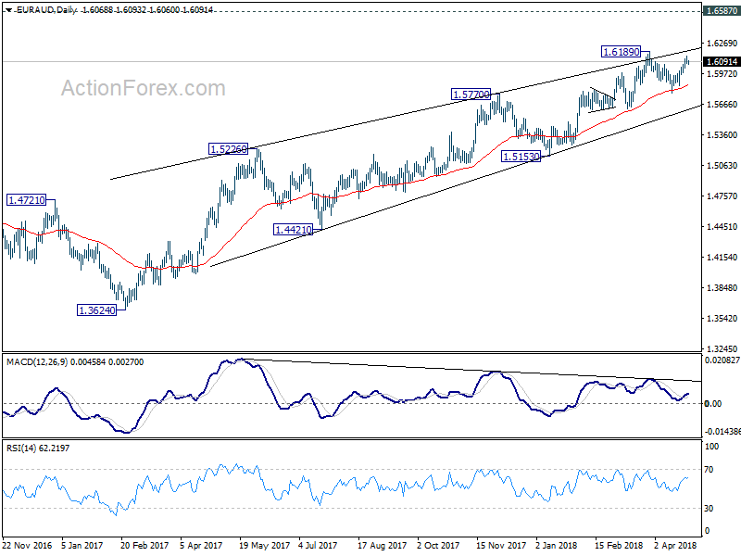The image size is (741, 556).
Task: Click the 2 Apr 2018 date marker
Action: click(x=675, y=545)
